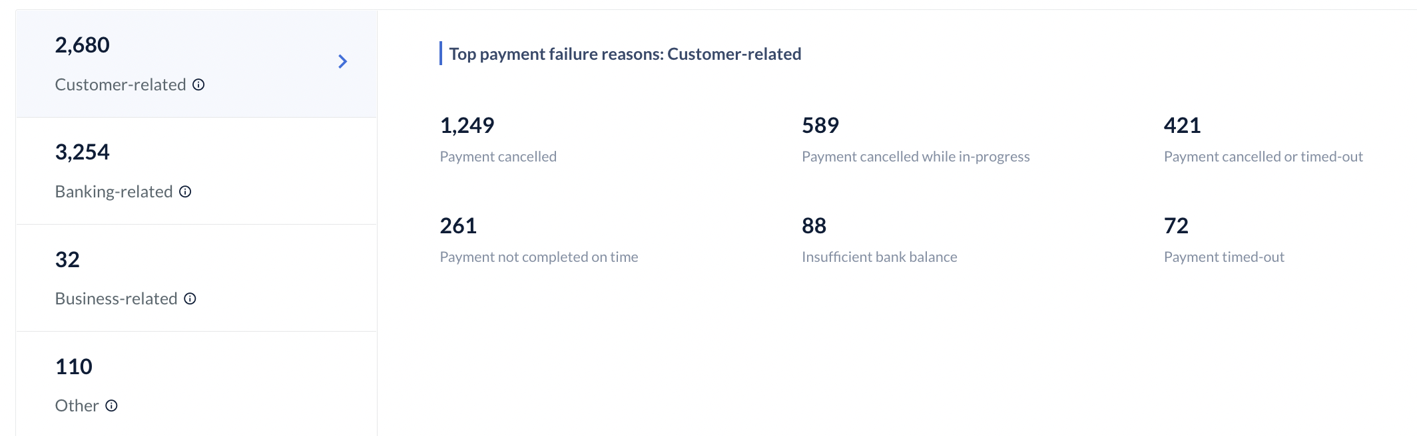Click Payment cancelled or timed-out reason
The width and height of the screenshot is (1417, 436).
click(x=1263, y=156)
